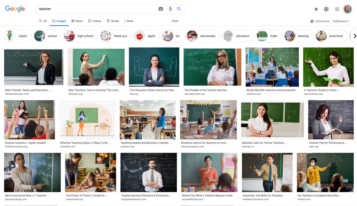Show more filter chips with right arrow
This screenshot has width=357, height=206.
pyautogui.click(x=355, y=36)
